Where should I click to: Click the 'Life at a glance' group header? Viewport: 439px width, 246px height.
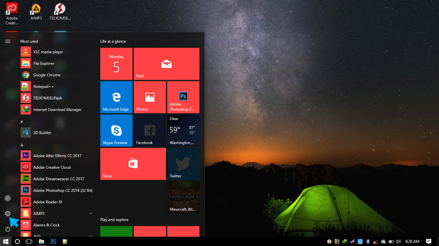[x=113, y=41]
